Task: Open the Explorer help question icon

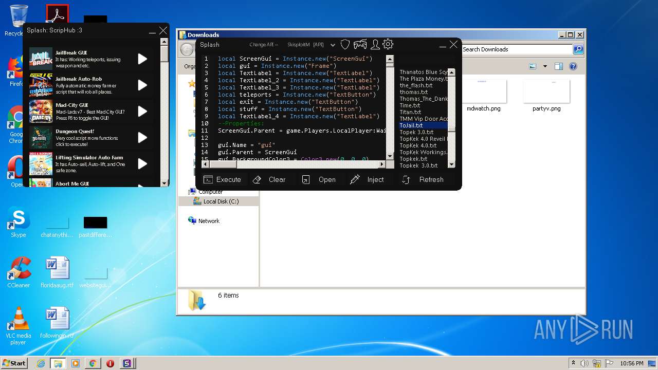Action: pyautogui.click(x=573, y=66)
